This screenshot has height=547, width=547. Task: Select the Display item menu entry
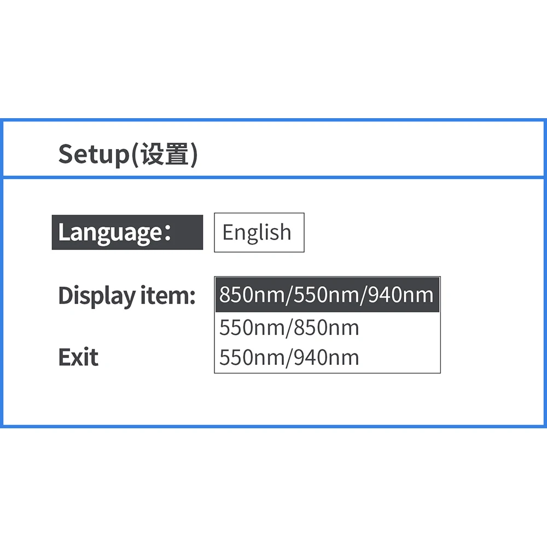tap(126, 295)
